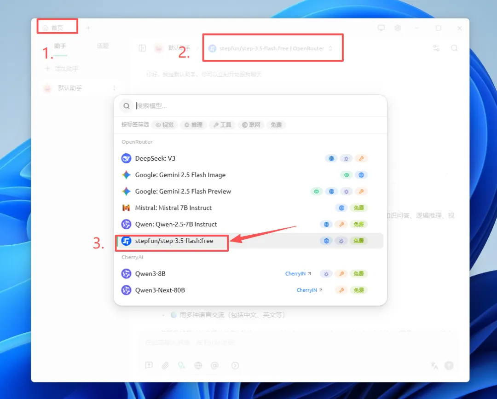Select Mistral: Mistral 7B Instruct model
This screenshot has height=399, width=497.
click(x=250, y=208)
